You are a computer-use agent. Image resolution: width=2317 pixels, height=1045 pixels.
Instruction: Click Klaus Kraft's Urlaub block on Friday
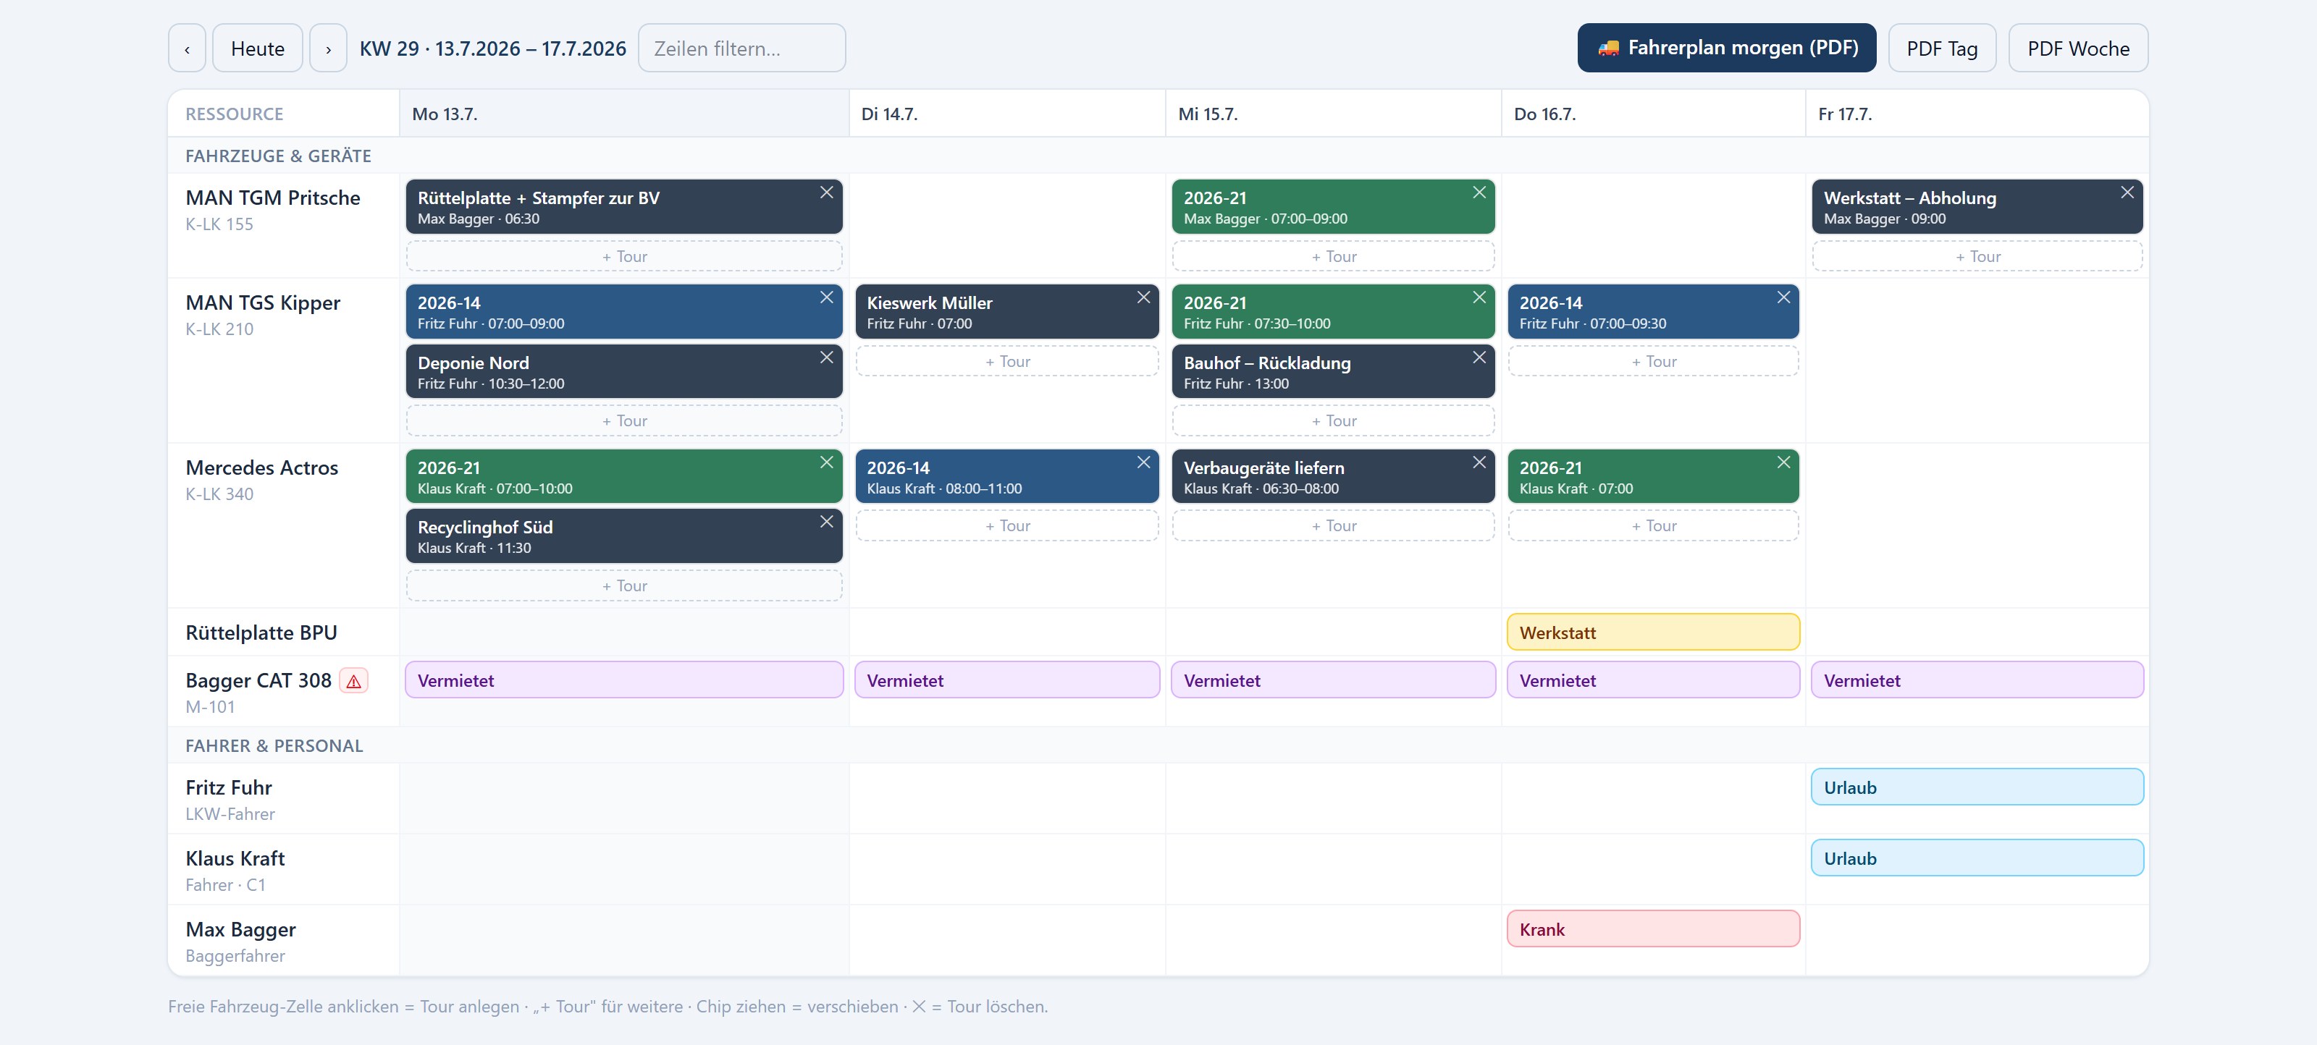point(1977,858)
